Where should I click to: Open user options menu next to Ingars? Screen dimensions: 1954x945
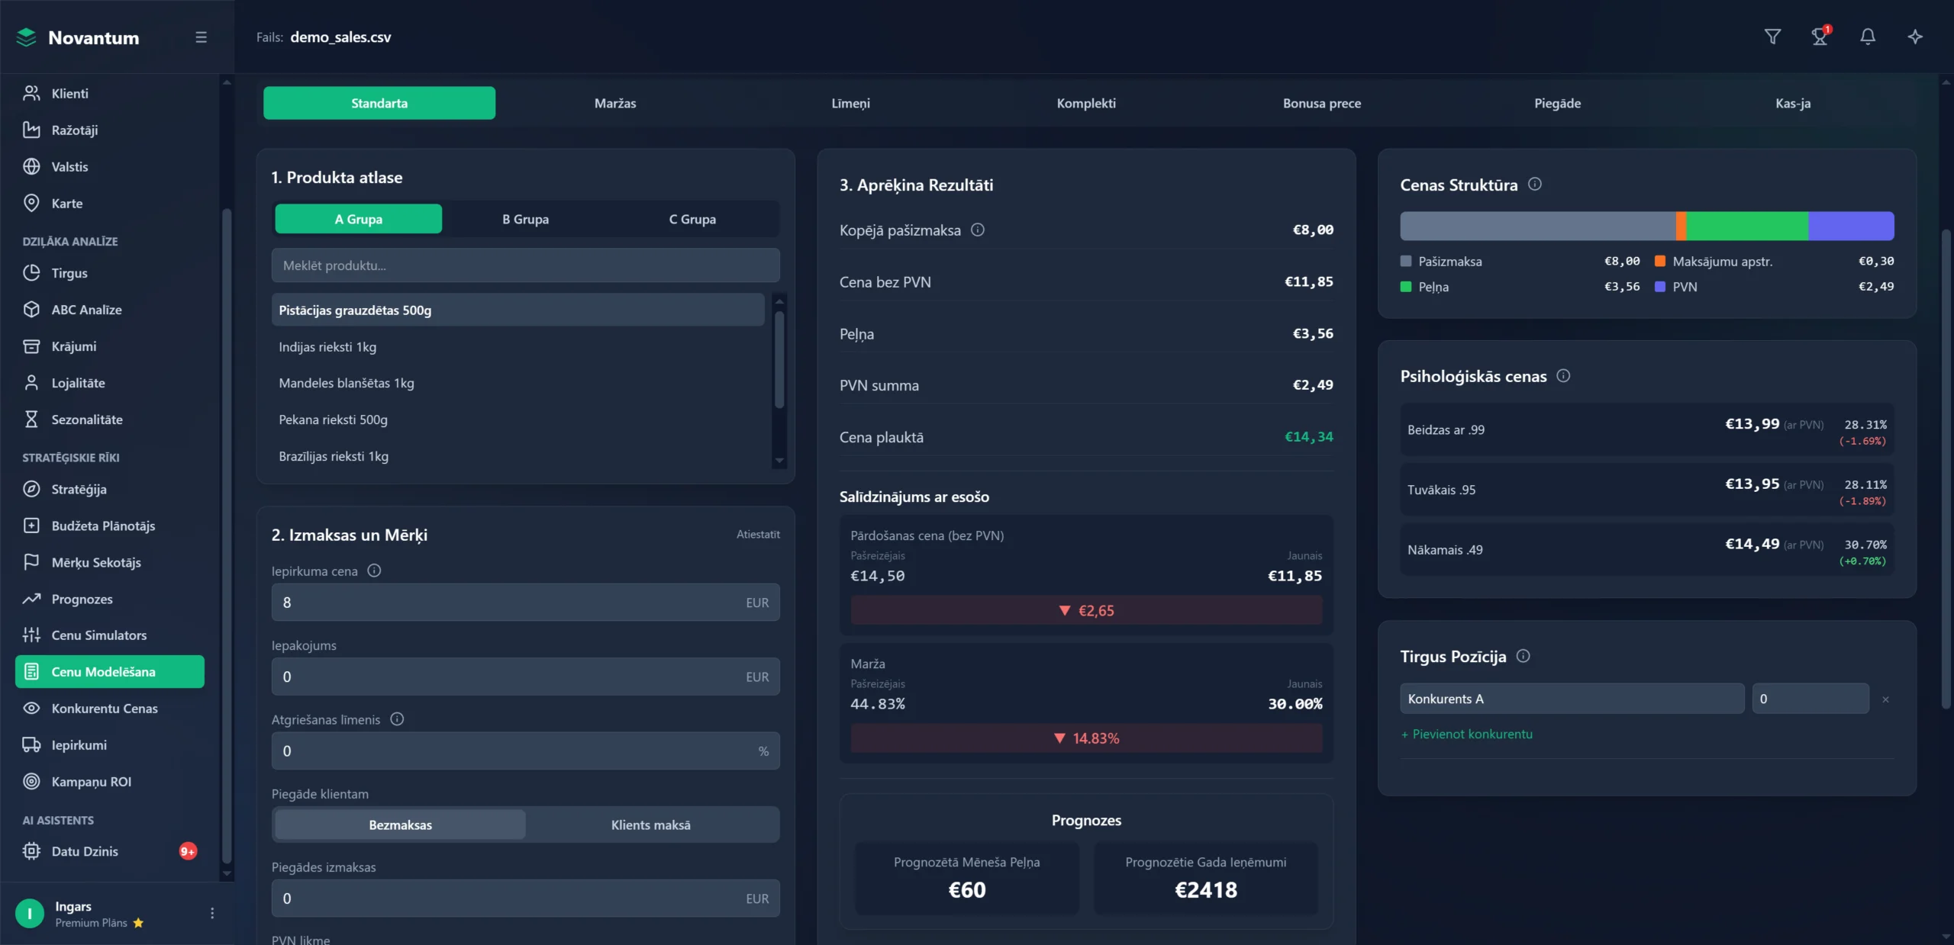(212, 913)
